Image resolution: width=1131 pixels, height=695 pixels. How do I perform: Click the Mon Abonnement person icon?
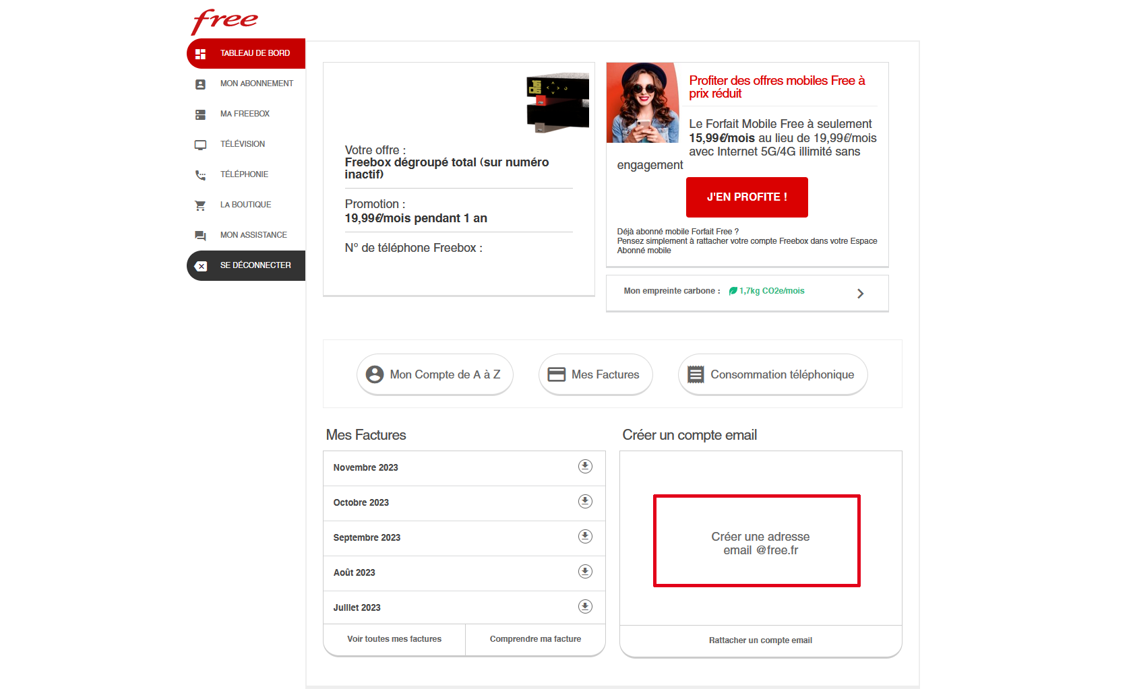pos(200,84)
